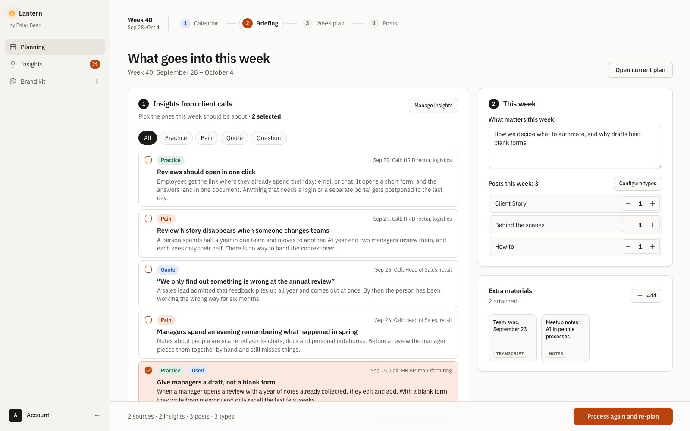Add extra materials

coord(646,296)
